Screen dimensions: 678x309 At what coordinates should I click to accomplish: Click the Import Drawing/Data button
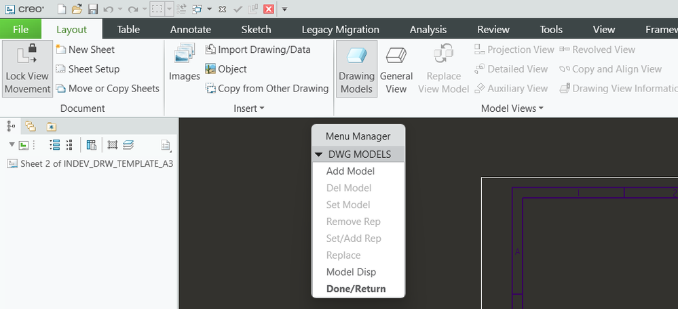(x=257, y=49)
